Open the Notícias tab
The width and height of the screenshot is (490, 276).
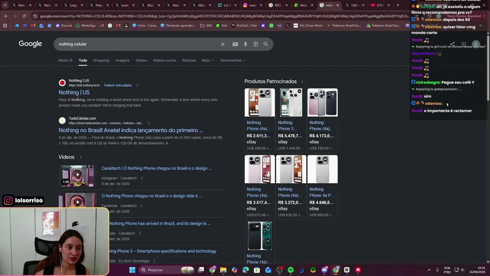tap(189, 60)
